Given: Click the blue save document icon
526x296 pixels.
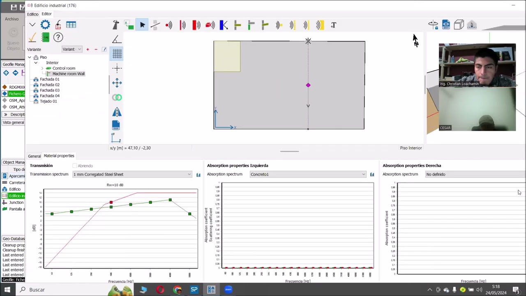Looking at the screenshot, I should (116, 125).
